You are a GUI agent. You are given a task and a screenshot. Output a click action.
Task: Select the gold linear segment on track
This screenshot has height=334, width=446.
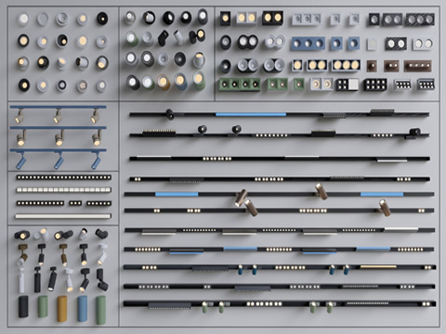[x=378, y=266]
